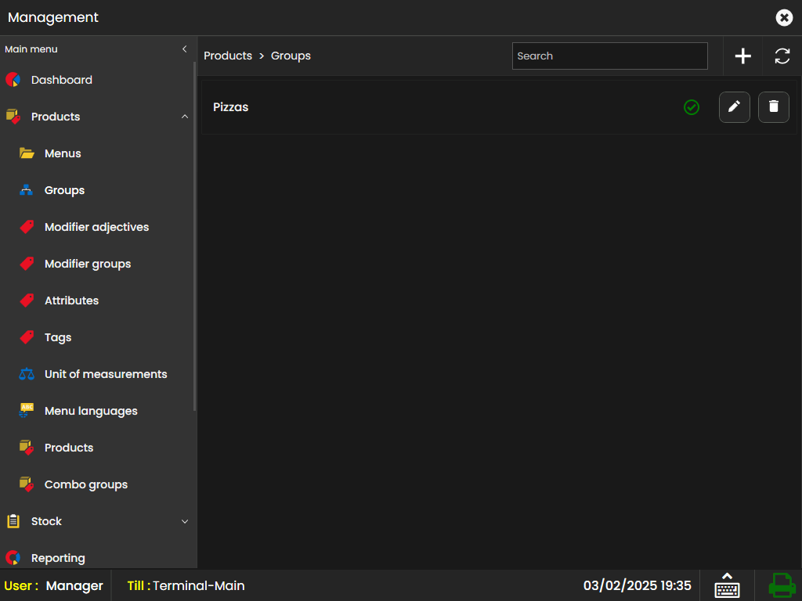Open Modifier groups menu item
802x601 pixels.
point(87,264)
